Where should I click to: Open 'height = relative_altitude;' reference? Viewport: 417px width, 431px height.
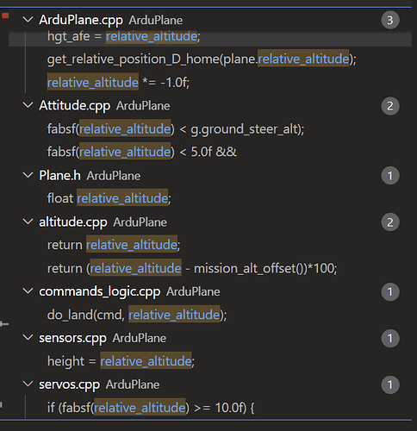pyautogui.click(x=121, y=361)
